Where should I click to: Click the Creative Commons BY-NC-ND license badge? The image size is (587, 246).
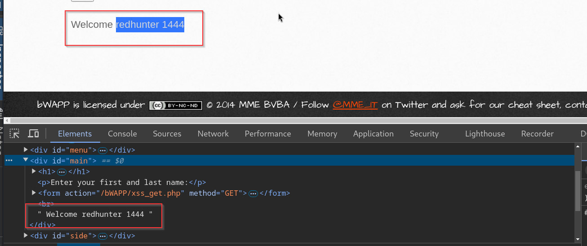(x=176, y=105)
